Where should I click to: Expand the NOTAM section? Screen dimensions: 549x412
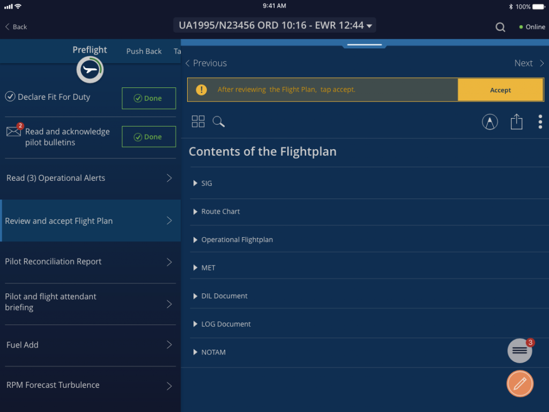pyautogui.click(x=213, y=352)
